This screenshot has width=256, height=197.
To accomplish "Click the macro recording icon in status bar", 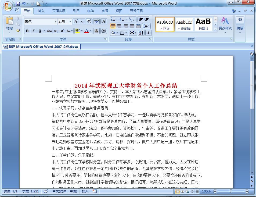I will point(95,191).
